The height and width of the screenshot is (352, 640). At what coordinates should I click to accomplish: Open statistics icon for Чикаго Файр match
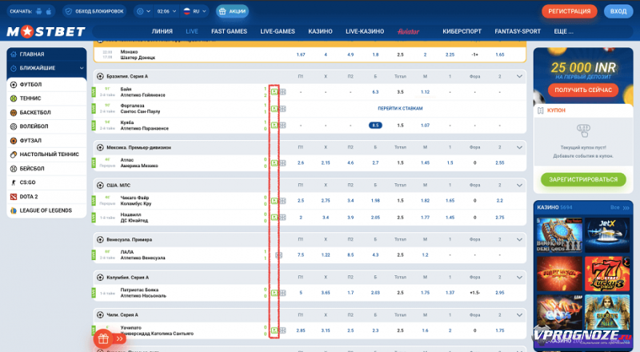282,201
